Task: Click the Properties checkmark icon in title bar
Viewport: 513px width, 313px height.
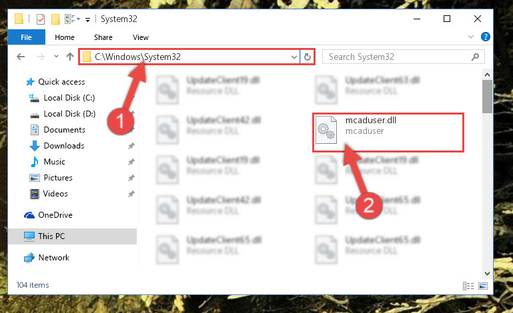Action: (40, 19)
